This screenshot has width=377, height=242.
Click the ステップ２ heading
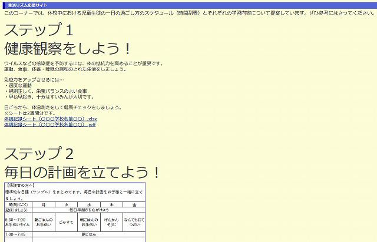tap(39, 154)
